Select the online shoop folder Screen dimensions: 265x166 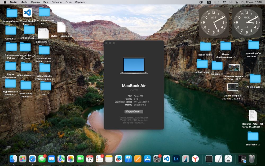(29, 30)
